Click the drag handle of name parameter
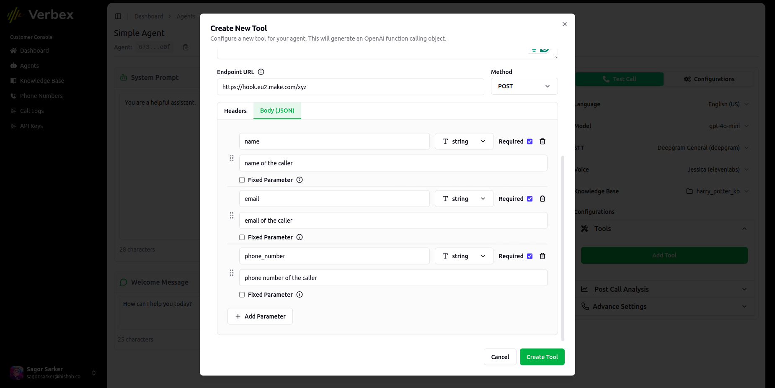This screenshot has height=388, width=775. click(x=232, y=158)
